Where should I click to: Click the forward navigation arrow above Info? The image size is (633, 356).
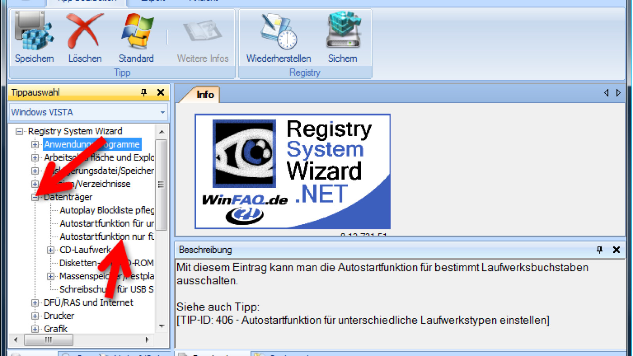click(x=618, y=93)
